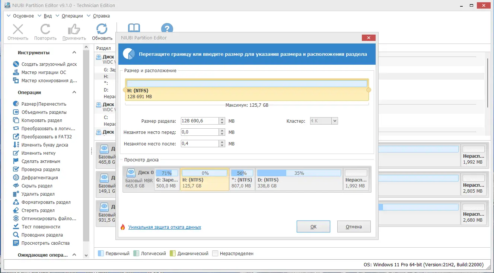Choose 'Тест поверхности' operation
This screenshot has height=273, width=494.
point(36,227)
